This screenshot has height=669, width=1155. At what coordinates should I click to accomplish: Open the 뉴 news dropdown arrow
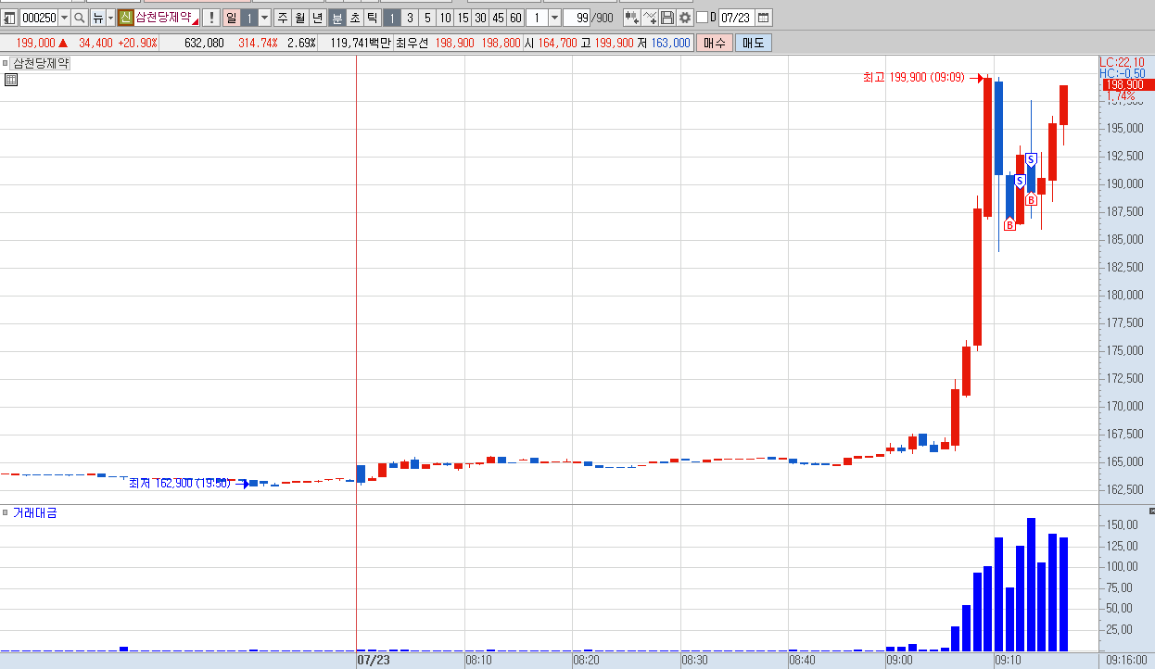[x=111, y=18]
